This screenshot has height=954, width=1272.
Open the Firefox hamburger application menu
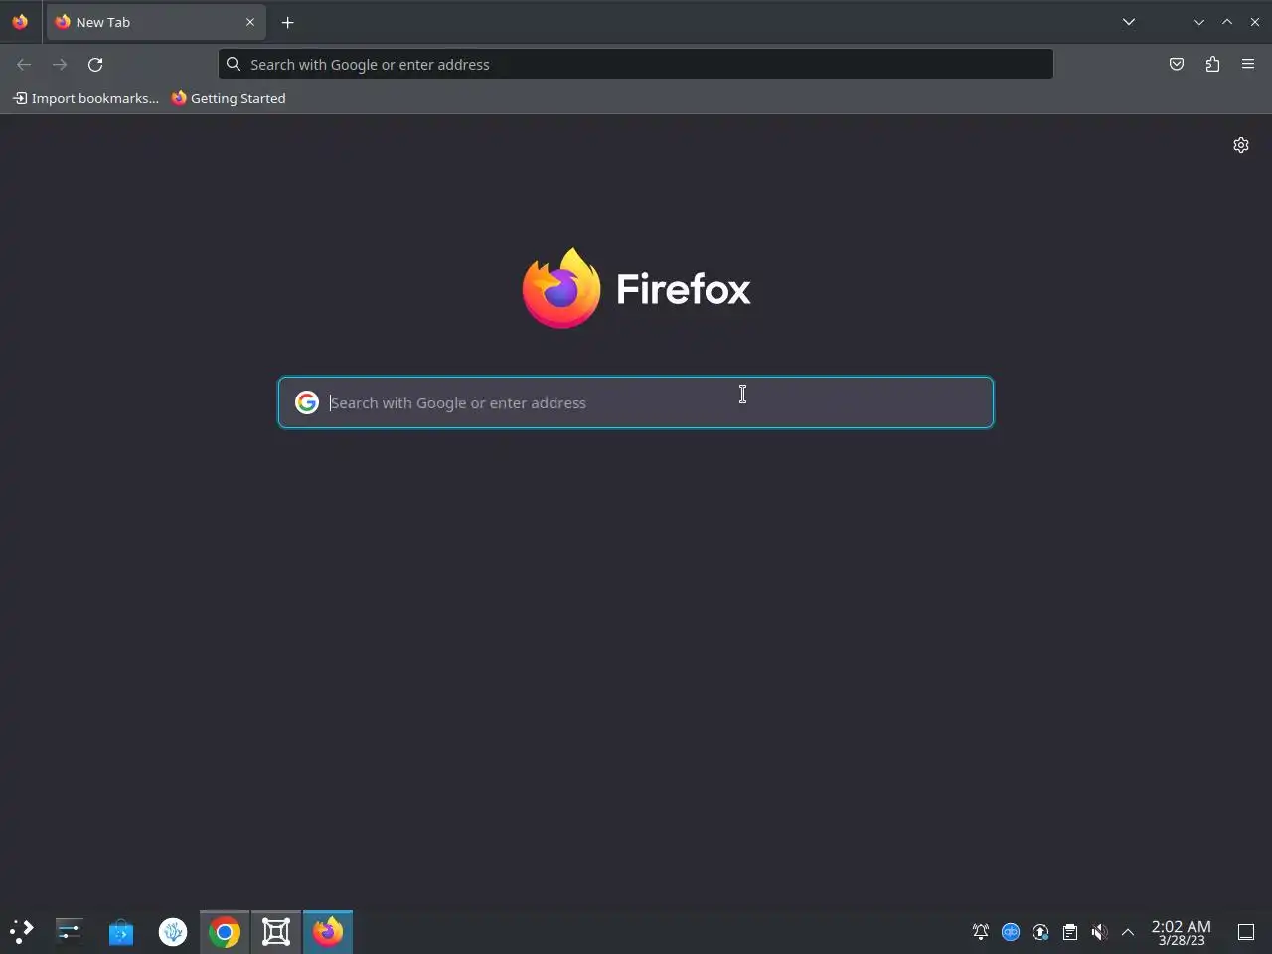click(1248, 64)
